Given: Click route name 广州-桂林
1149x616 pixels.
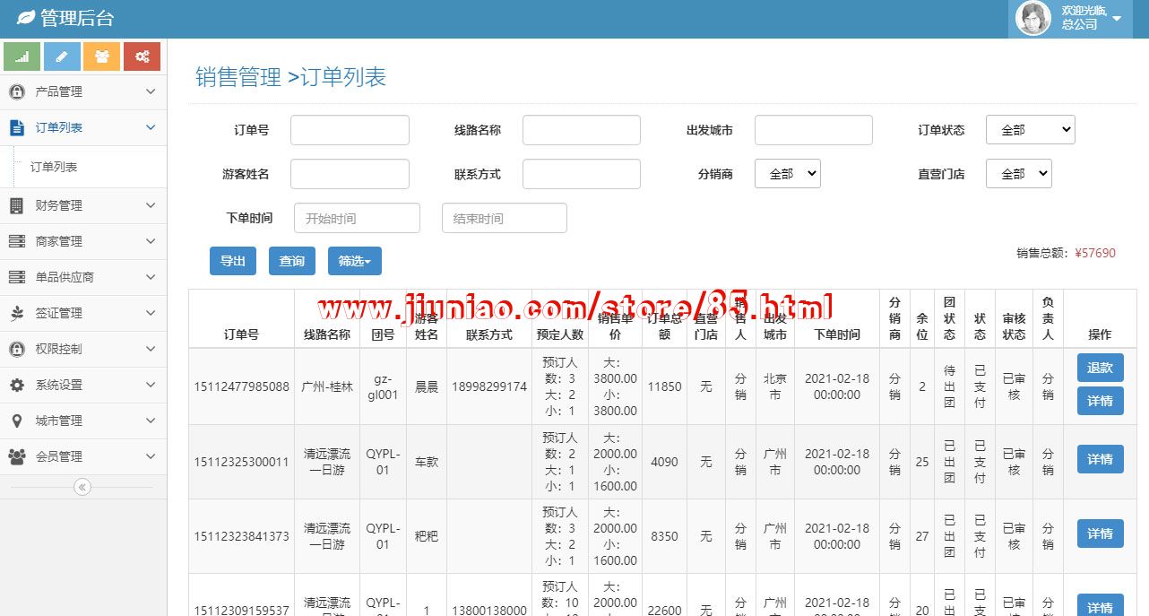Looking at the screenshot, I should coord(327,387).
